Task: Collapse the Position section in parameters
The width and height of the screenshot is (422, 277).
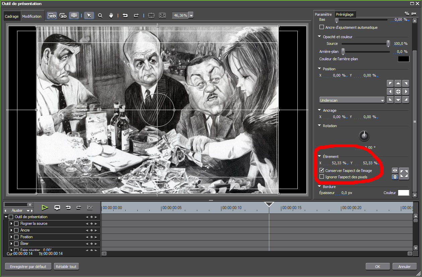Action: (320, 69)
